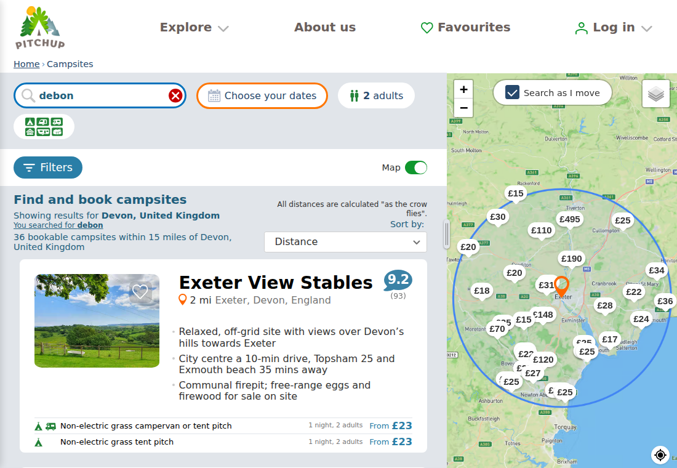Open the Log in dropdown

pyautogui.click(x=613, y=28)
